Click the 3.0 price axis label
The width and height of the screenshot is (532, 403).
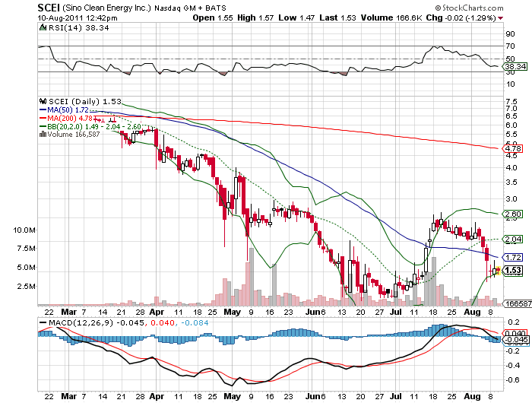tap(511, 199)
